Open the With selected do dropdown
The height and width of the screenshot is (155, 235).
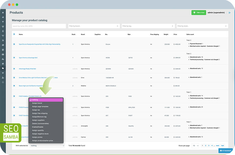[47, 146]
